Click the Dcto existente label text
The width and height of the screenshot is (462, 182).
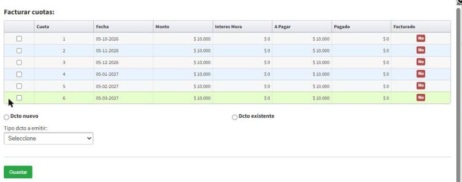[x=256, y=116]
